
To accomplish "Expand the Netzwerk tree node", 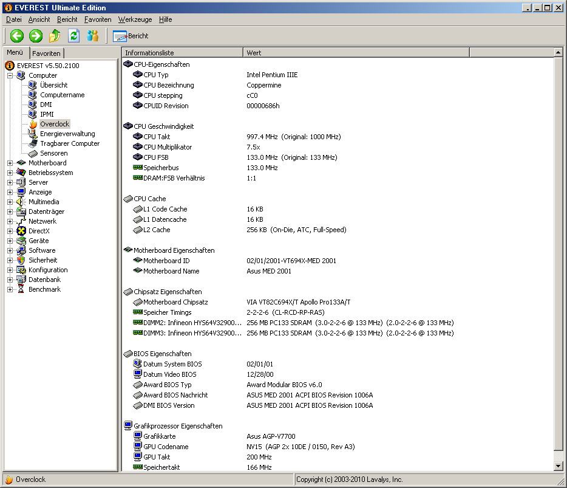I will 10,221.
